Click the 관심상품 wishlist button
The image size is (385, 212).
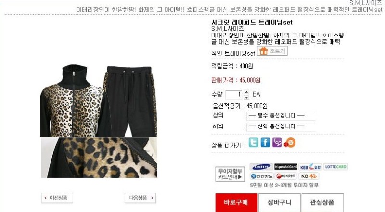(322, 203)
